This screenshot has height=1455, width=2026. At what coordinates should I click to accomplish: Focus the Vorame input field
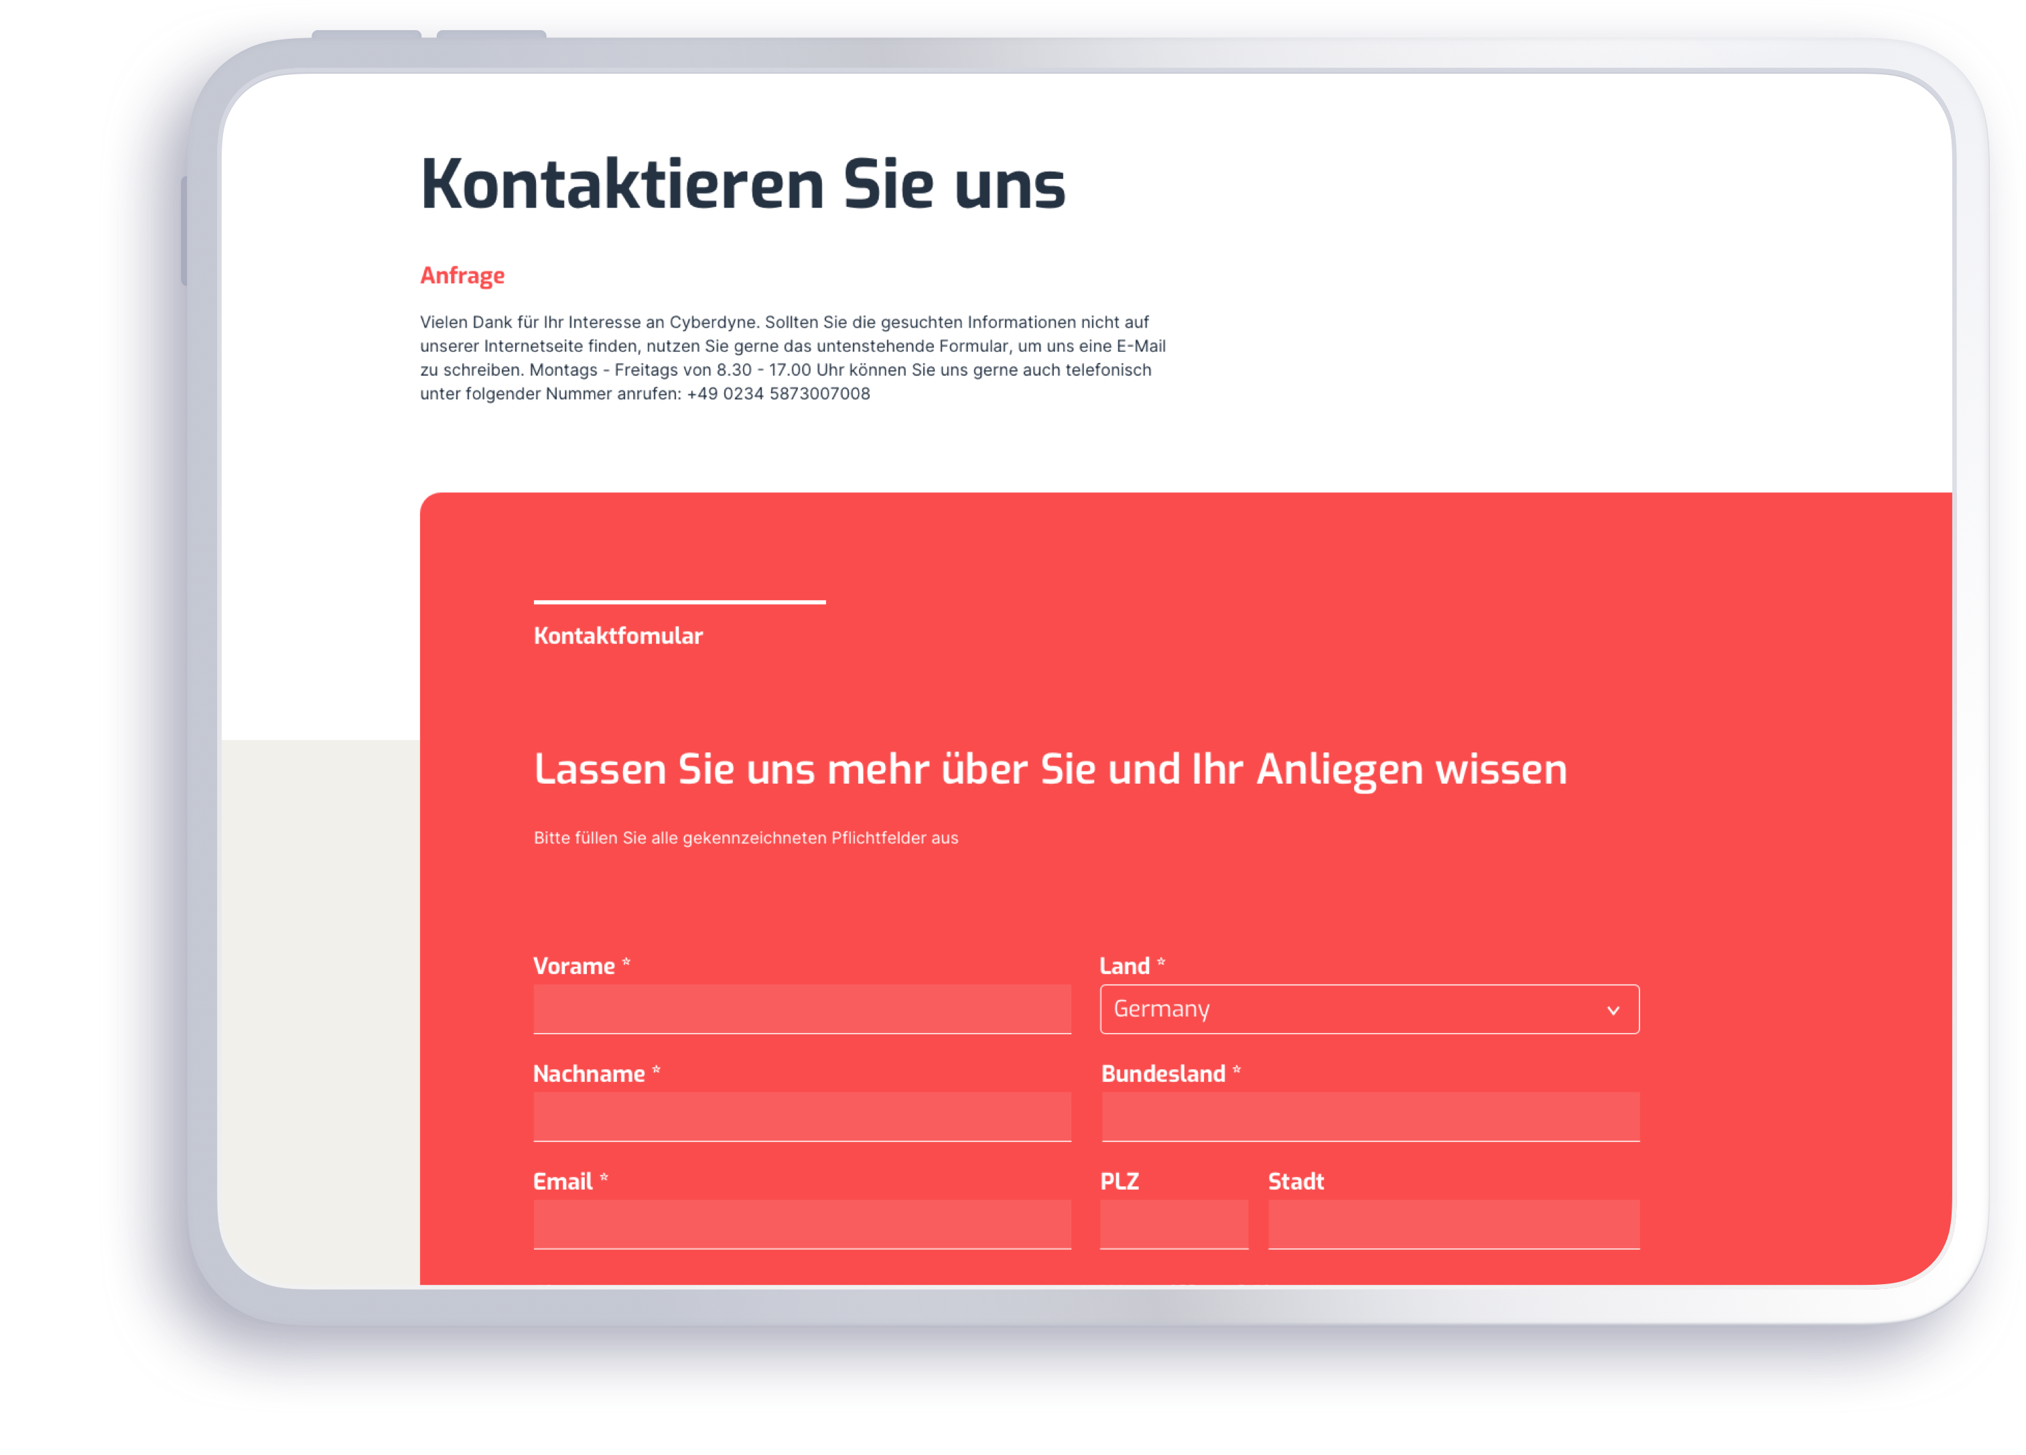click(802, 1010)
